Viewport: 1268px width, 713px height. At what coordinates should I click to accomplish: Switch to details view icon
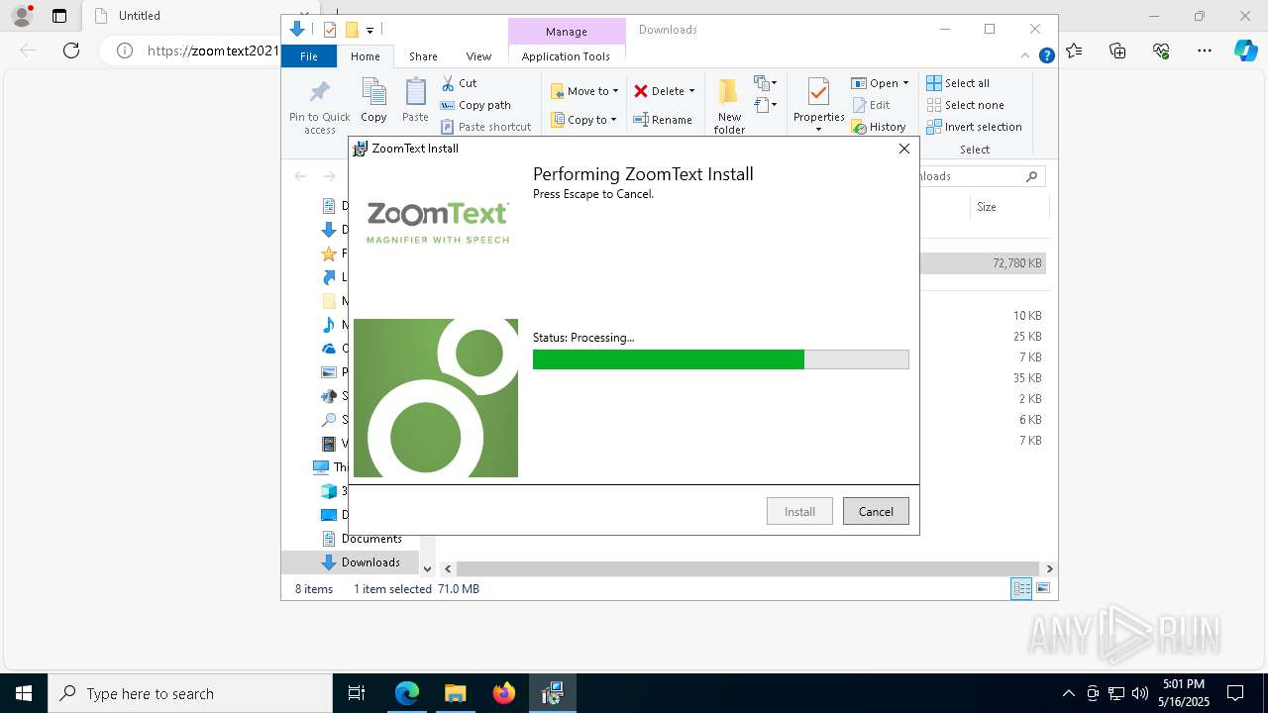click(1021, 588)
